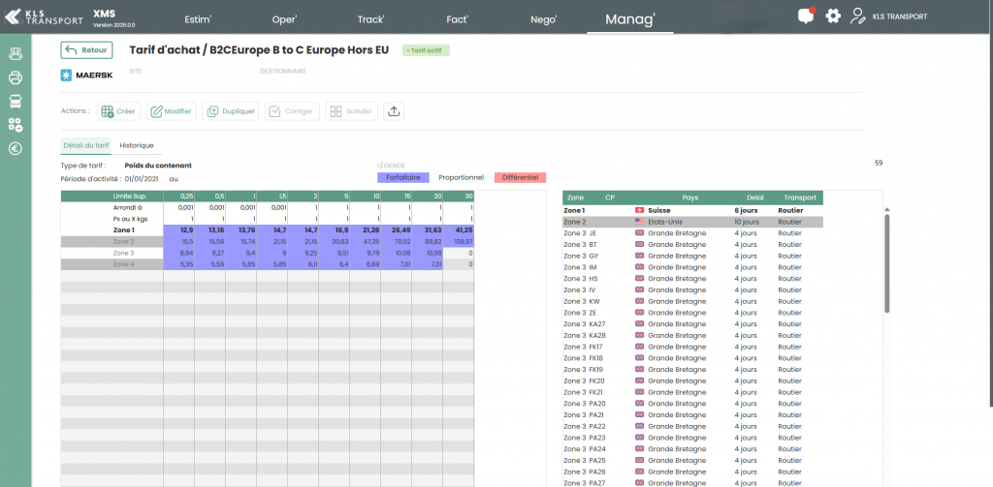Open the bus transport sidebar icon
The width and height of the screenshot is (993, 487).
pyautogui.click(x=16, y=102)
